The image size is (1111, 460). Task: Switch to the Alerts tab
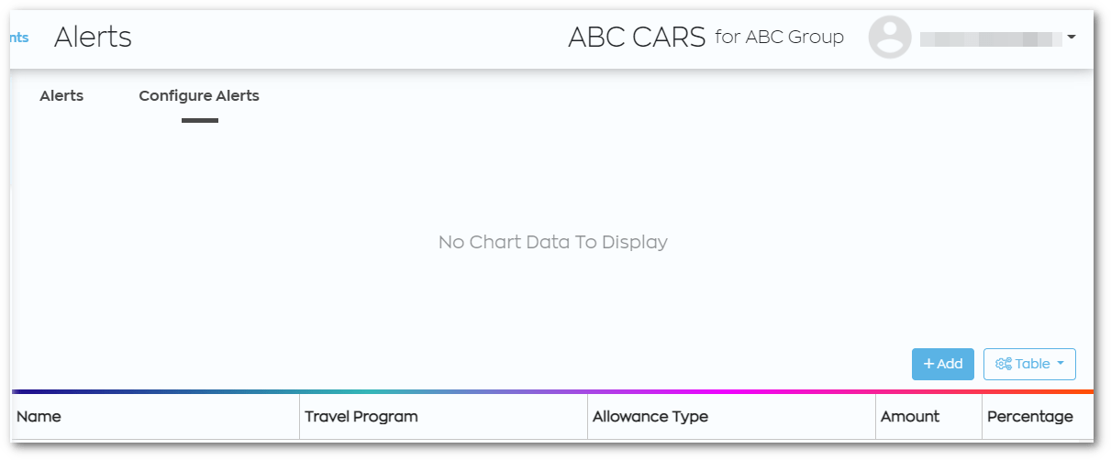(61, 95)
